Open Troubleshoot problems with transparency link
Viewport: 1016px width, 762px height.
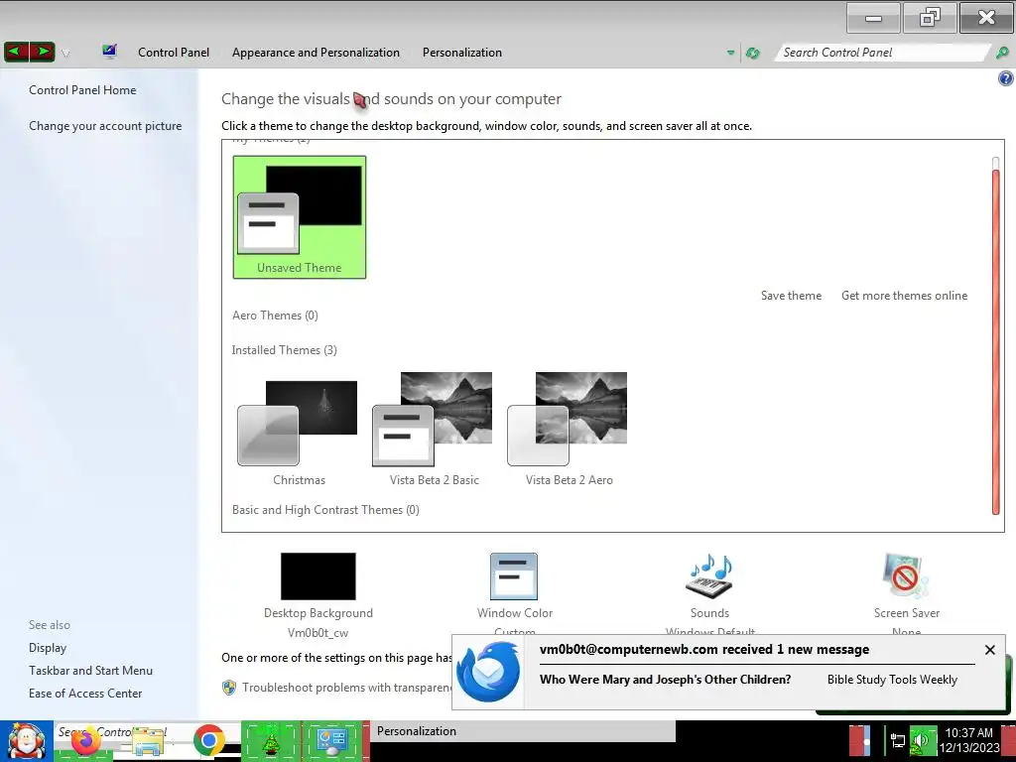(346, 688)
